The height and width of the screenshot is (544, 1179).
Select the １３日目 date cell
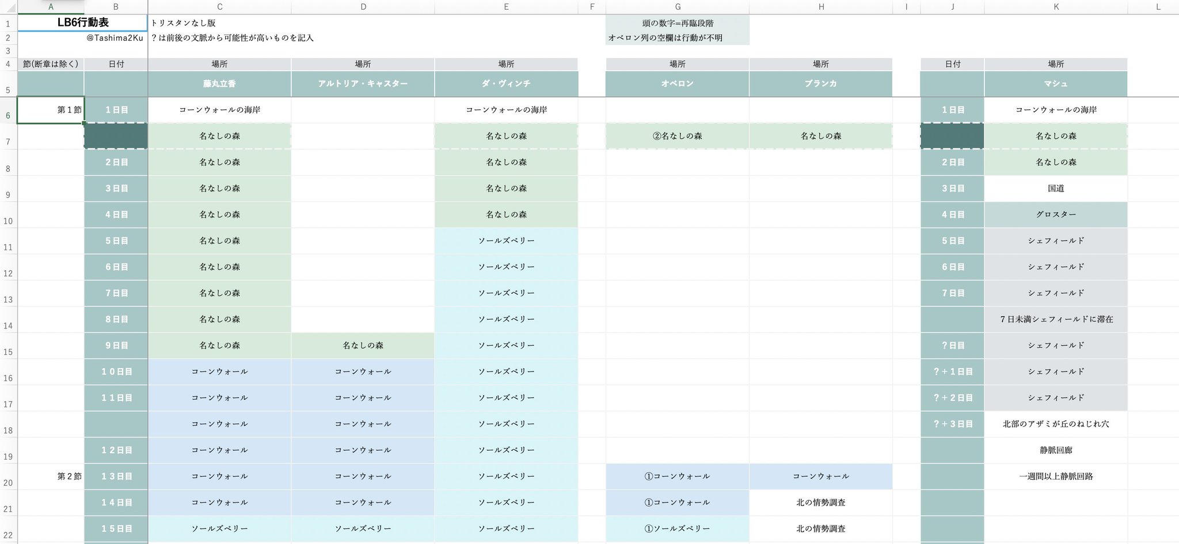coord(116,476)
